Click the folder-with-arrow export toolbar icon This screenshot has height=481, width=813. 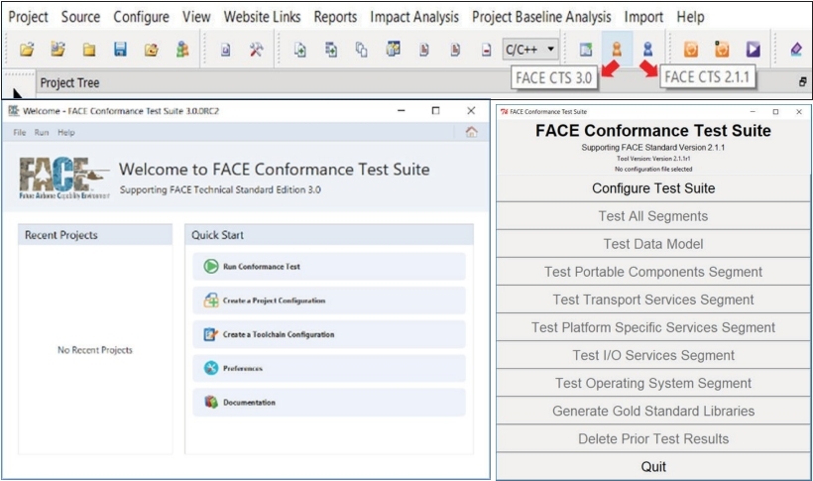point(152,50)
